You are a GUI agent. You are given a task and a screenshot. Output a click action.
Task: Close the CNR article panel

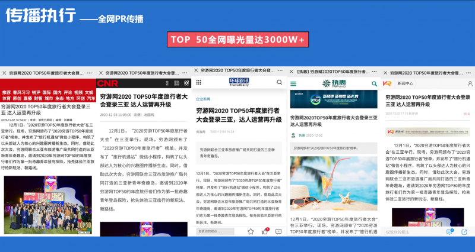pyautogui.click(x=101, y=73)
